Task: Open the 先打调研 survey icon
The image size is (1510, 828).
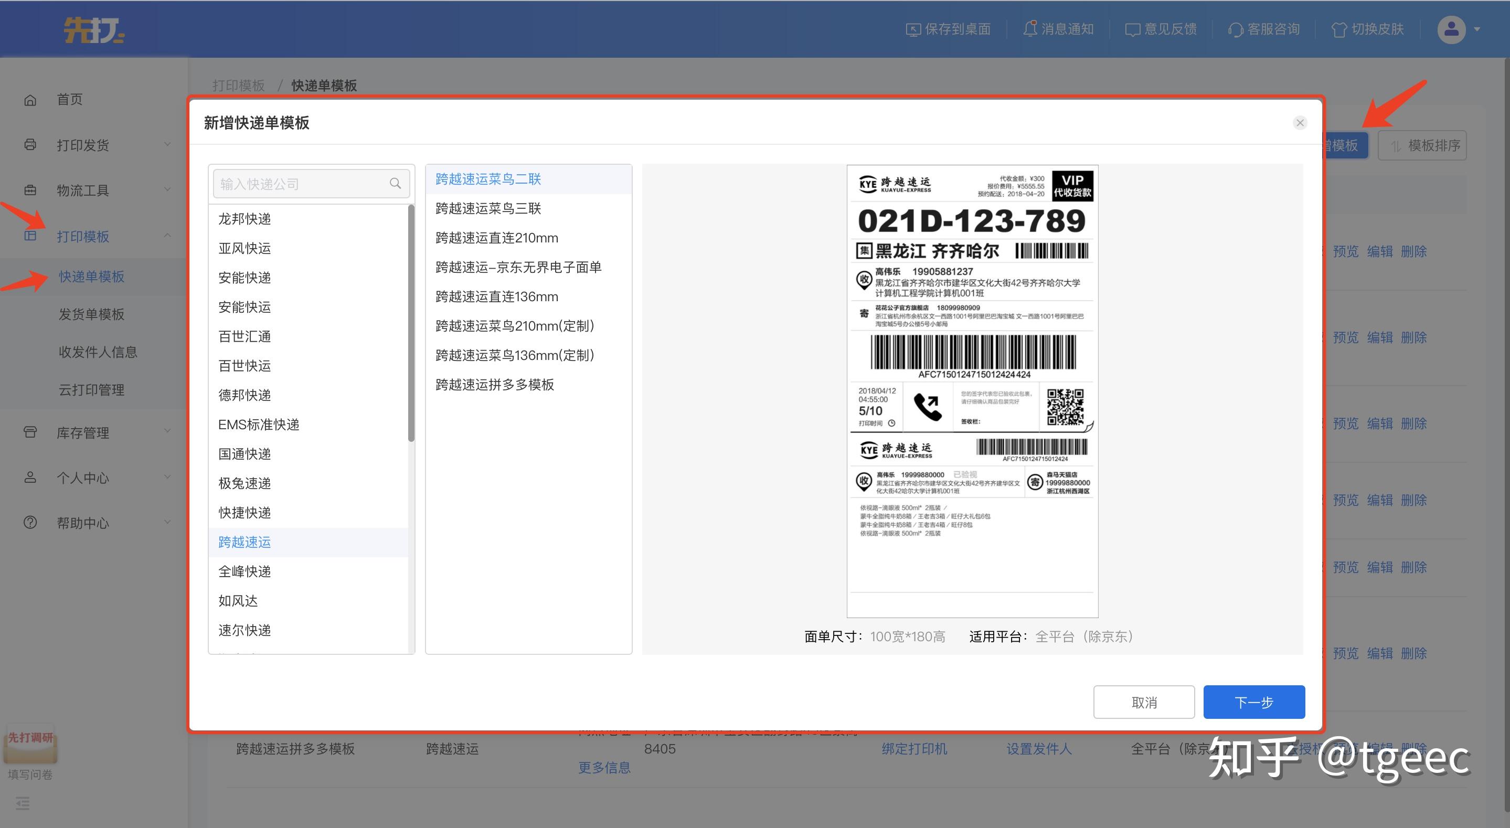Action: 30,744
